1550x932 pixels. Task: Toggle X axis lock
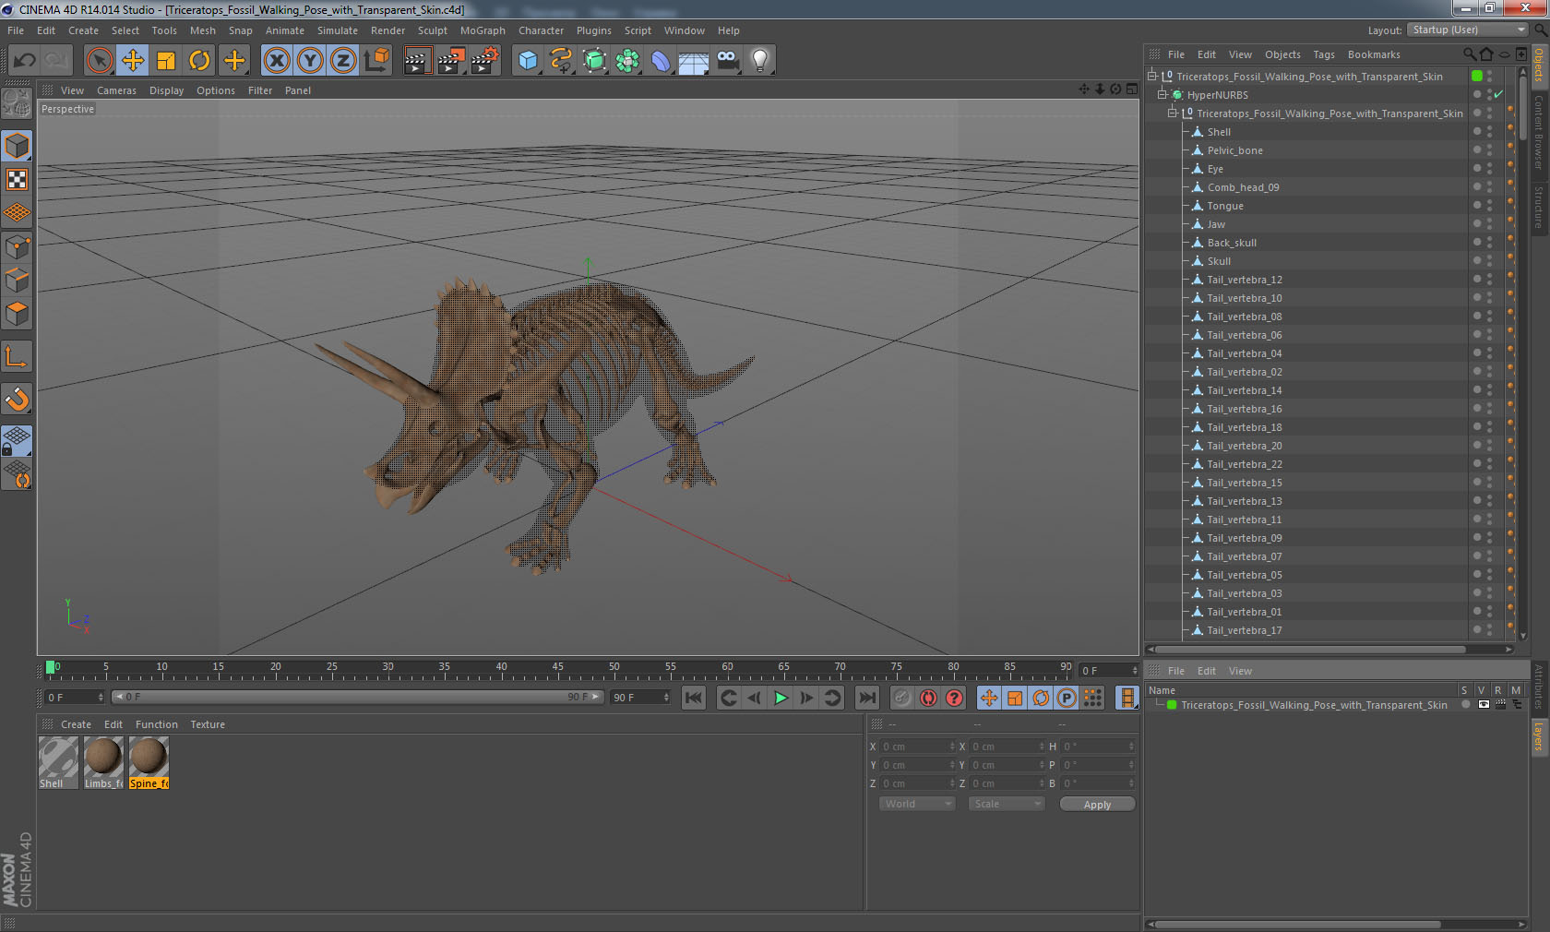coord(276,61)
